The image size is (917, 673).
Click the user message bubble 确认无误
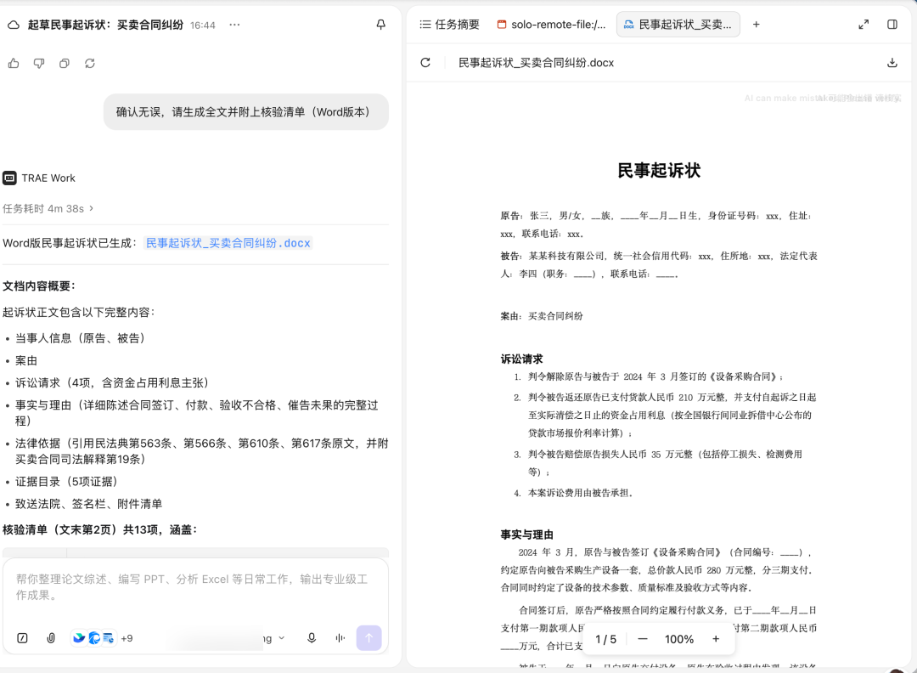246,112
